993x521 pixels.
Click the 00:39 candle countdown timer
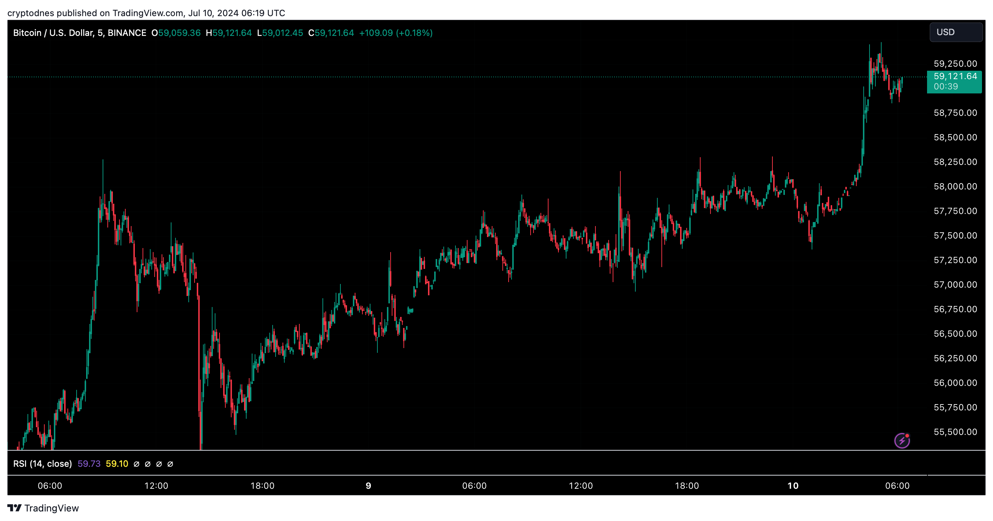(945, 87)
